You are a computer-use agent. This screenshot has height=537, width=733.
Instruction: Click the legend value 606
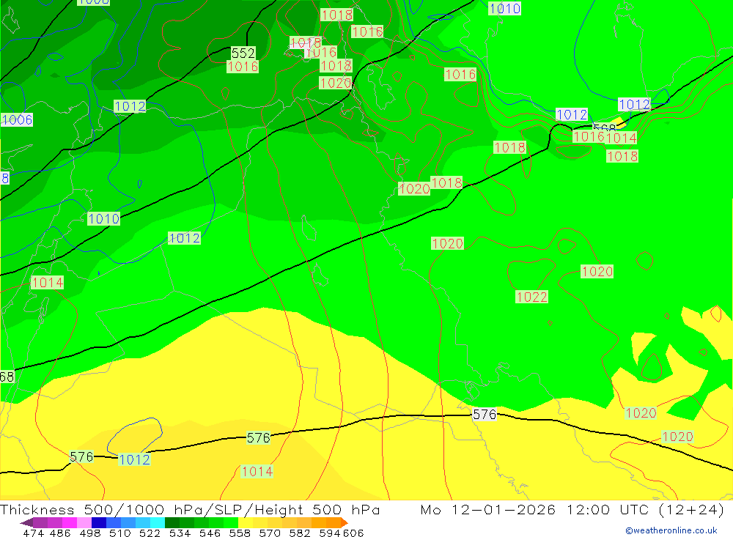coord(353,533)
